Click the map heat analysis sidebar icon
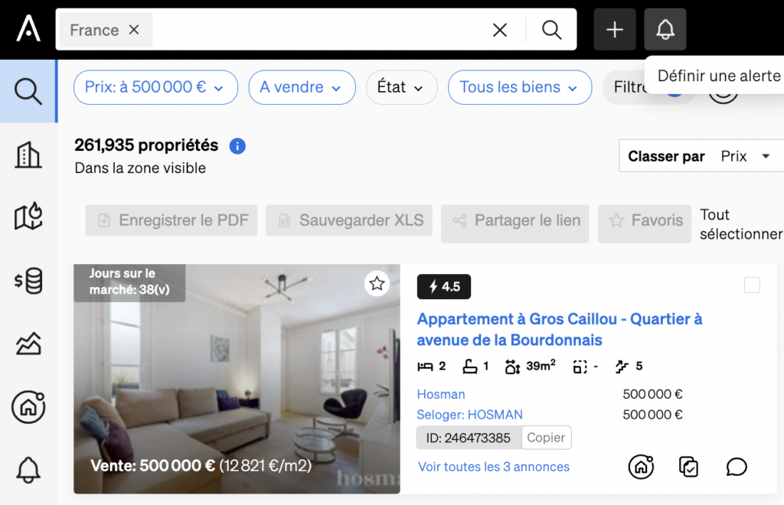The width and height of the screenshot is (784, 505). pos(28,217)
